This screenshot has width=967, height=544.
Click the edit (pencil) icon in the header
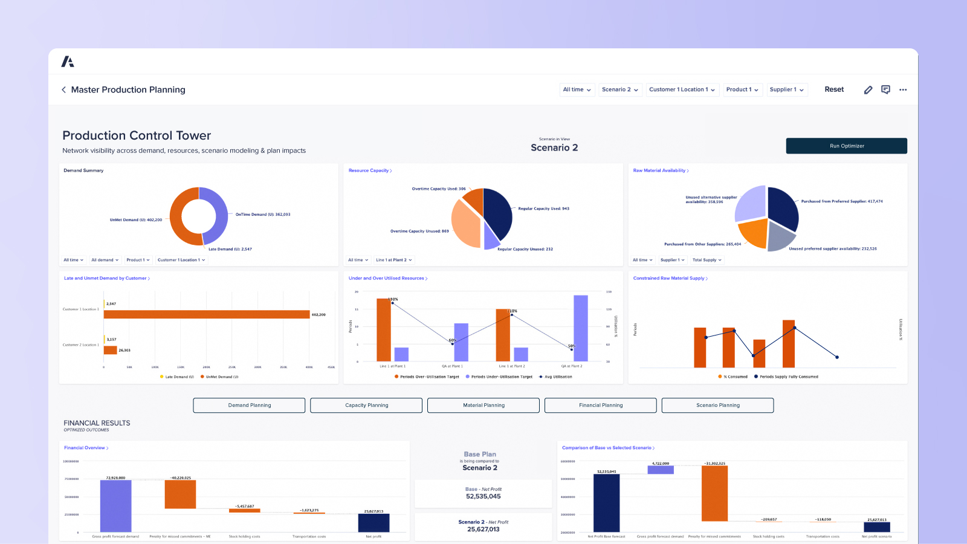(868, 89)
